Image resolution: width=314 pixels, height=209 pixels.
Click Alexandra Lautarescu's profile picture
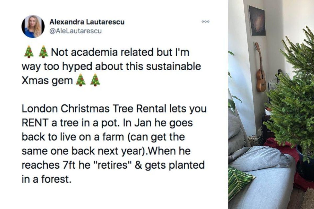click(33, 26)
